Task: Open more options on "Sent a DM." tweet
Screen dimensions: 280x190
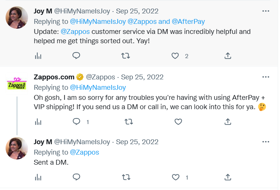Action: click(266, 142)
